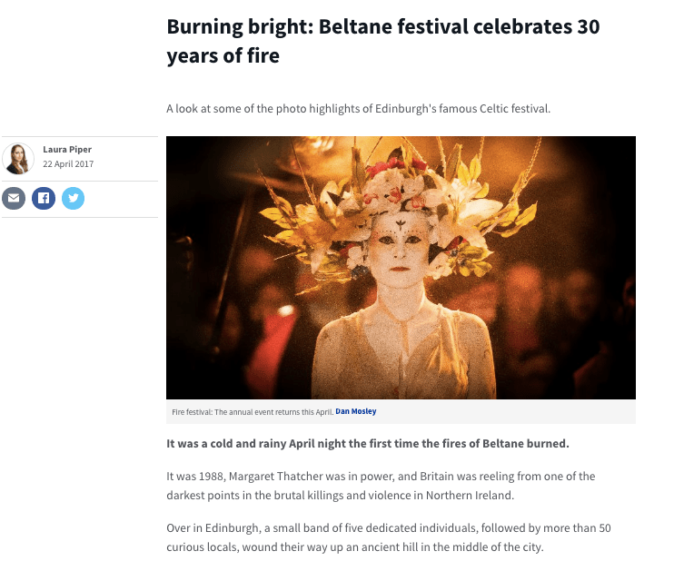The width and height of the screenshot is (674, 561).
Task: Select the publication date 22 April 2017
Action: pos(68,164)
